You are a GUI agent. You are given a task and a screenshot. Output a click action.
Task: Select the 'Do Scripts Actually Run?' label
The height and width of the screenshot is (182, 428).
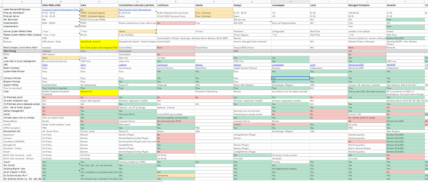(x=22, y=175)
